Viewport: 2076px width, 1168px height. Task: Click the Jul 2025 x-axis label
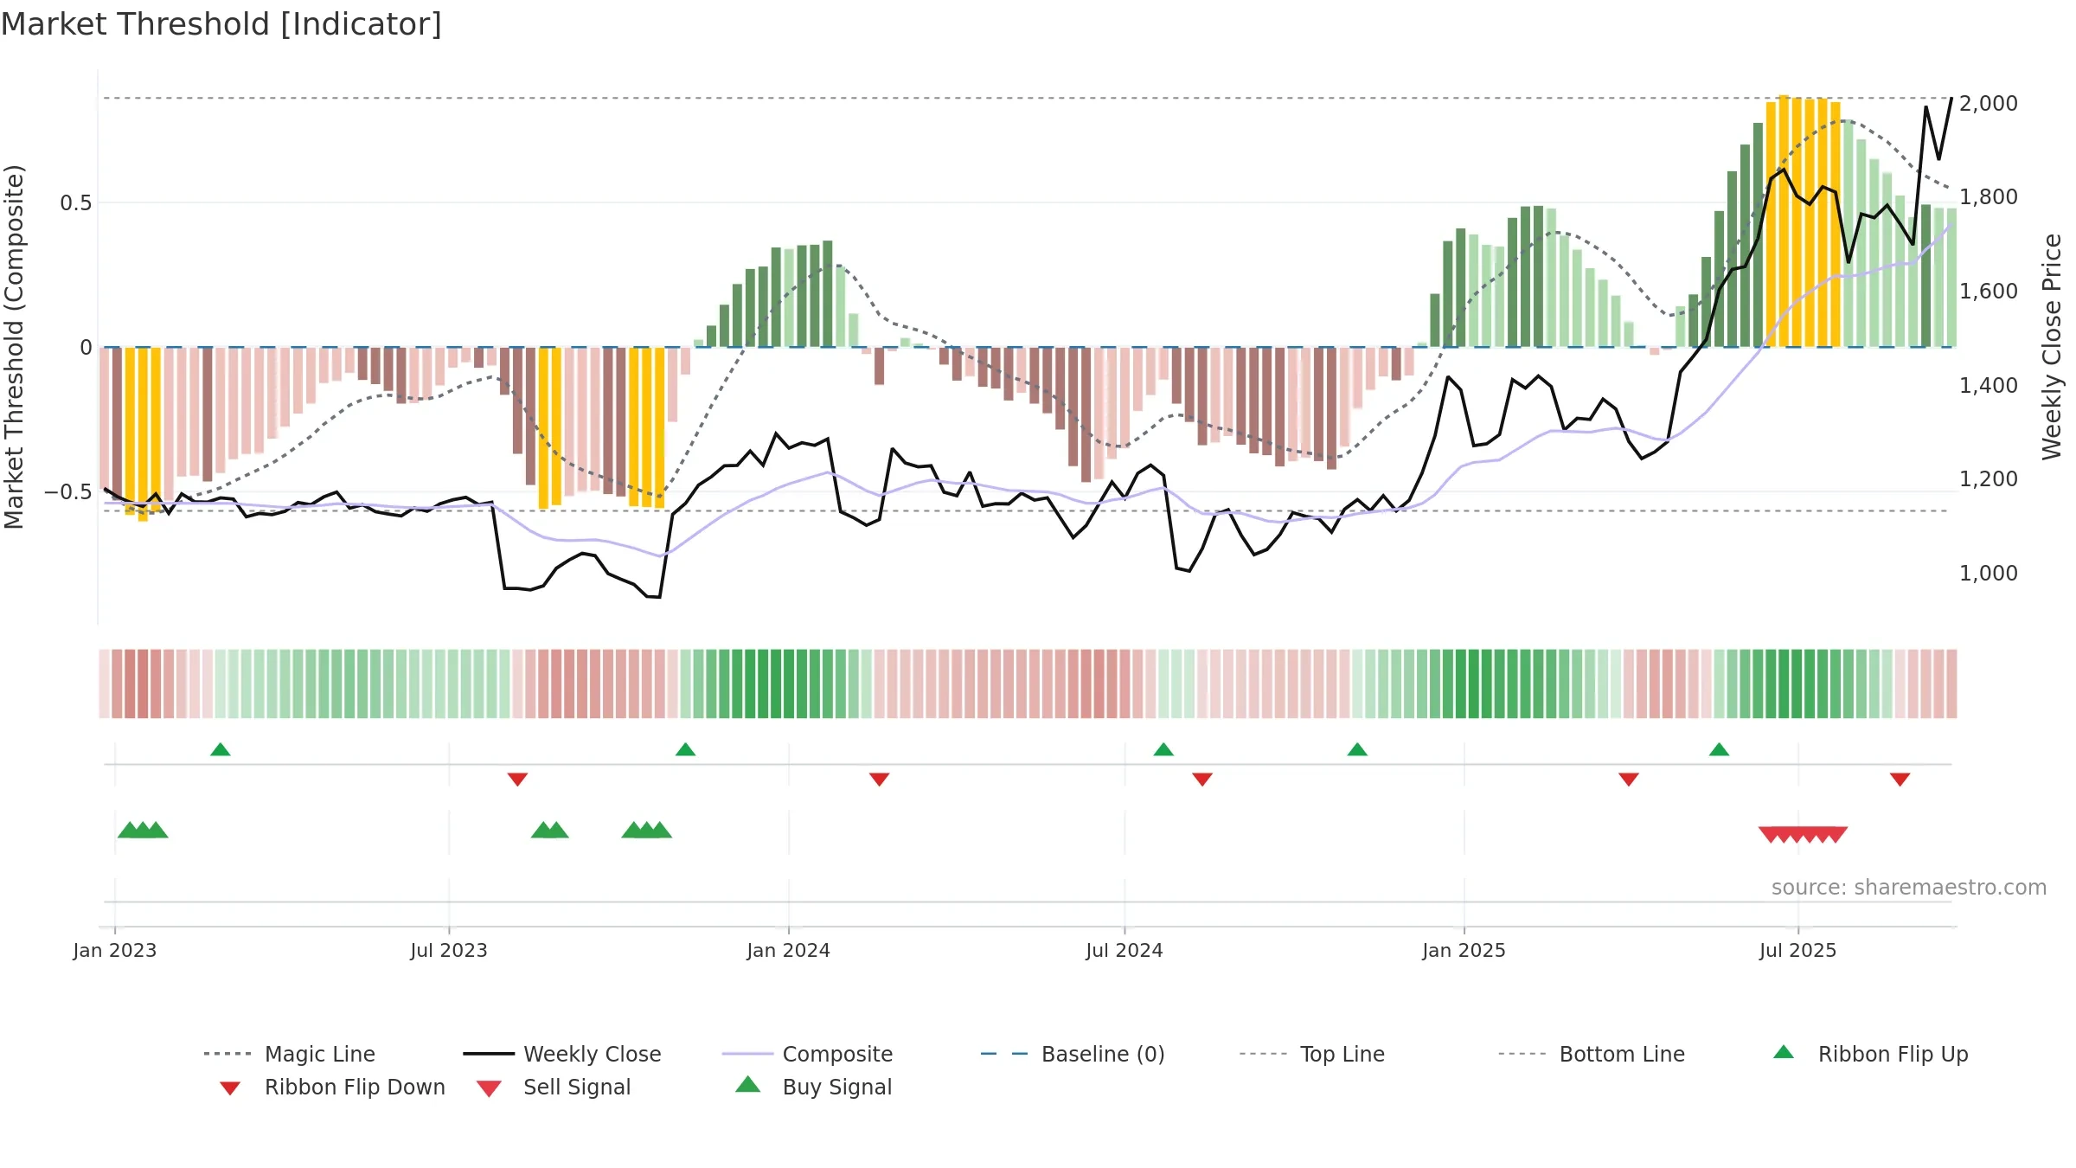click(1798, 950)
